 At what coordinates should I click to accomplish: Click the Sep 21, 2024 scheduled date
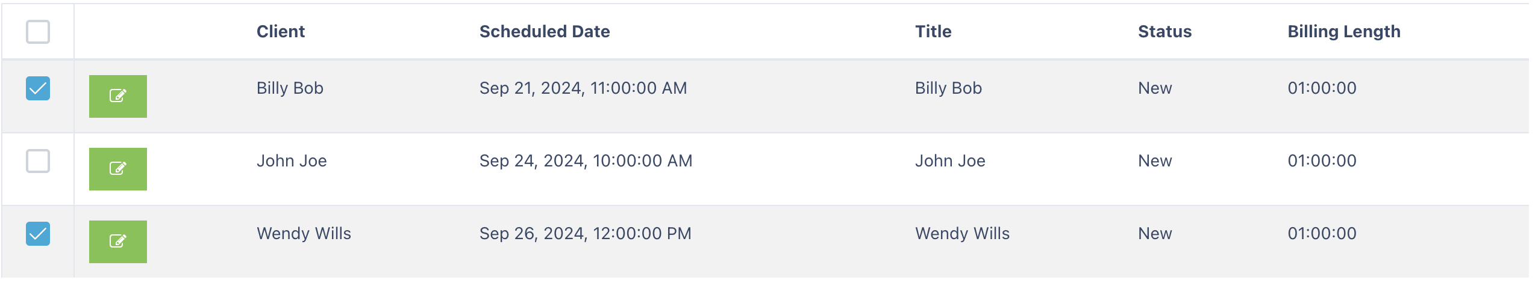[x=583, y=88]
